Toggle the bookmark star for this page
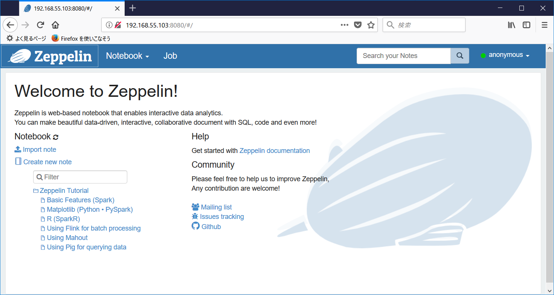The height and width of the screenshot is (295, 554). coord(371,24)
